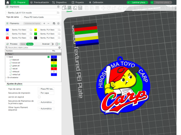Click the Laminar placa button
The width and height of the screenshot is (181, 135).
pyautogui.click(x=139, y=2)
